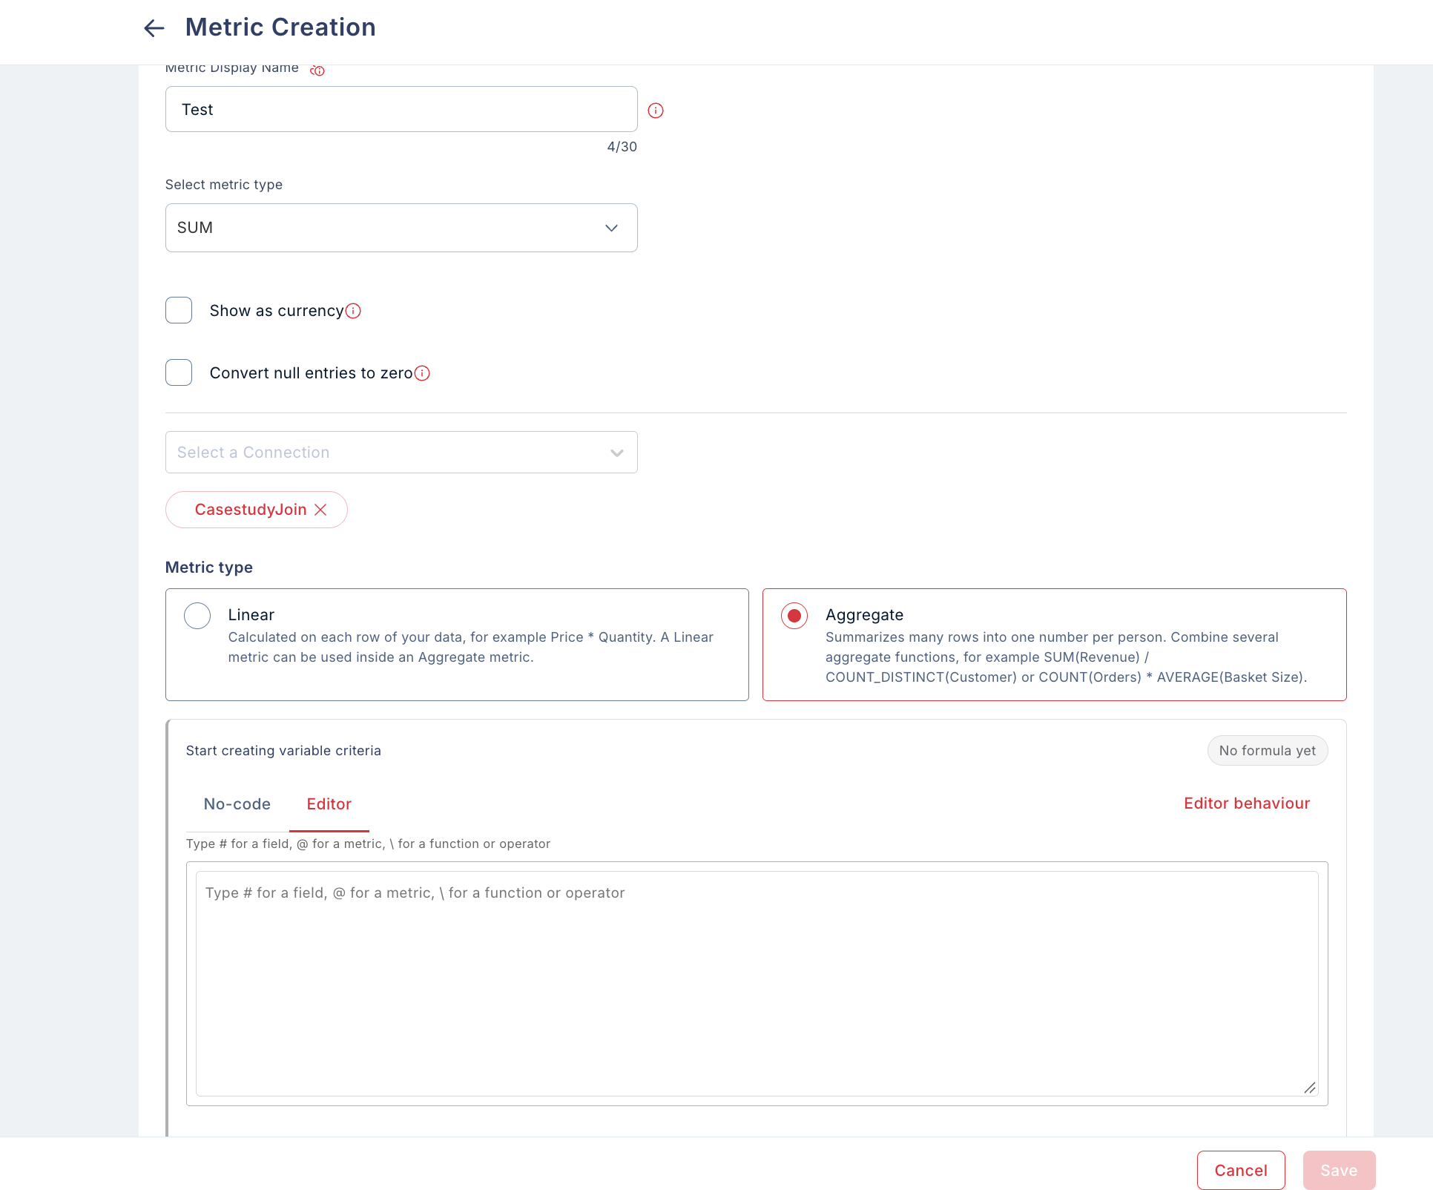The width and height of the screenshot is (1433, 1190).
Task: Remove the CasestudyJoin connection chip
Action: coord(320,510)
